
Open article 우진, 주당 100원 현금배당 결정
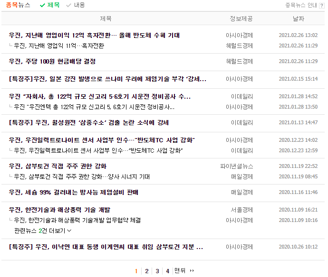point(52,61)
